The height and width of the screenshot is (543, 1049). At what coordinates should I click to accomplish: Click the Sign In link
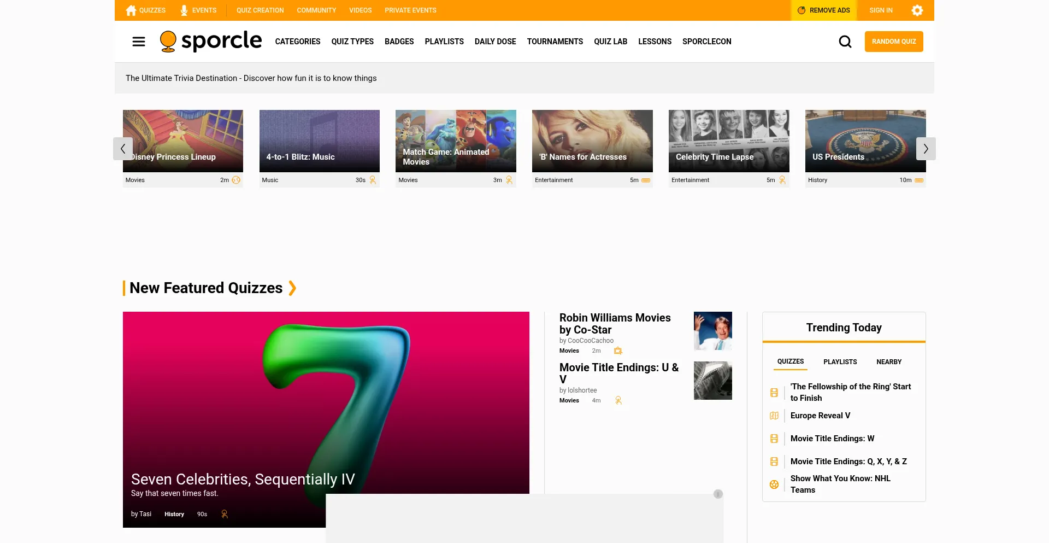point(881,10)
